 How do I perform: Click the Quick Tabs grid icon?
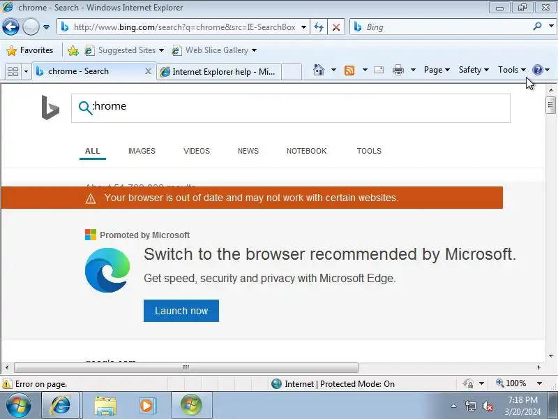[13, 72]
